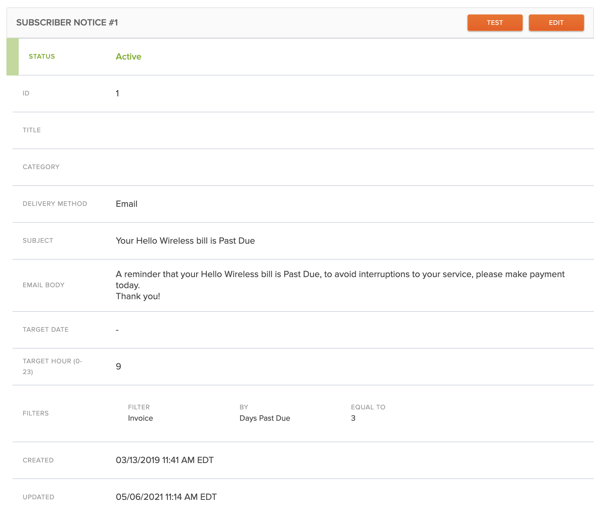Click the FILTERS section label

(x=36, y=413)
